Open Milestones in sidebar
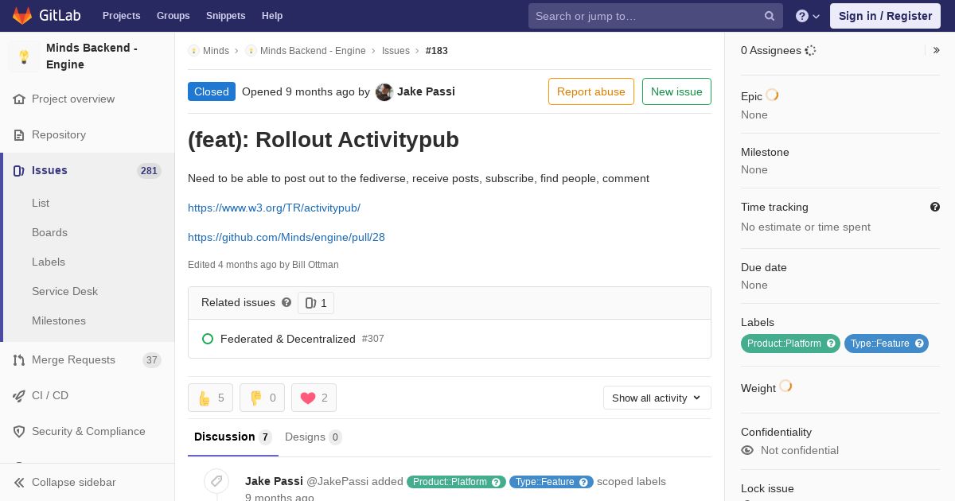This screenshot has height=501, width=955. 59,320
